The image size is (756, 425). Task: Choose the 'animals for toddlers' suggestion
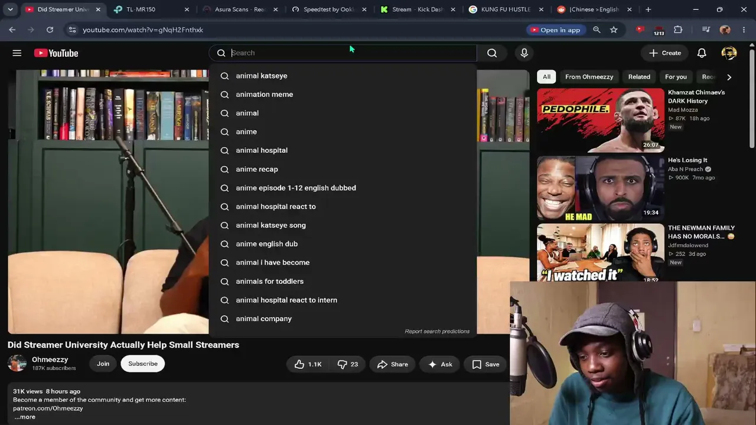(x=343, y=282)
